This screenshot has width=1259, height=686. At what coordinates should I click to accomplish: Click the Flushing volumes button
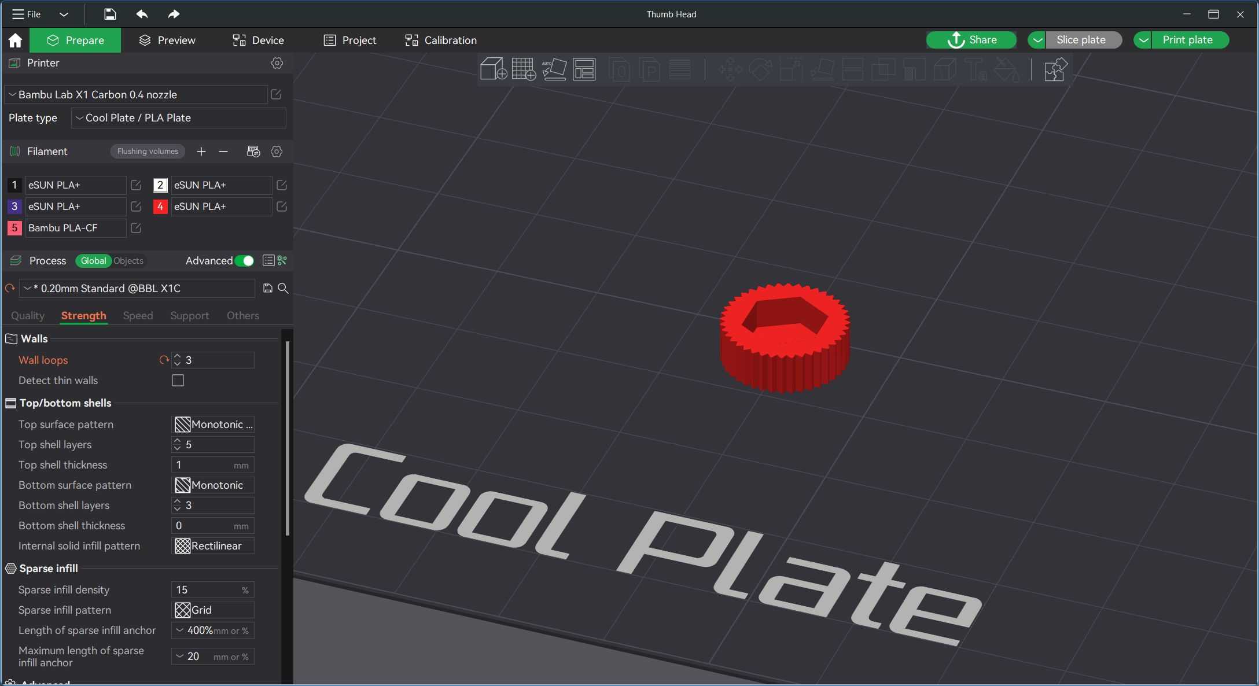[148, 152]
